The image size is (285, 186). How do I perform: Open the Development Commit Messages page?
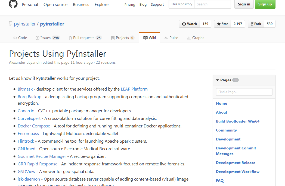click(x=236, y=151)
